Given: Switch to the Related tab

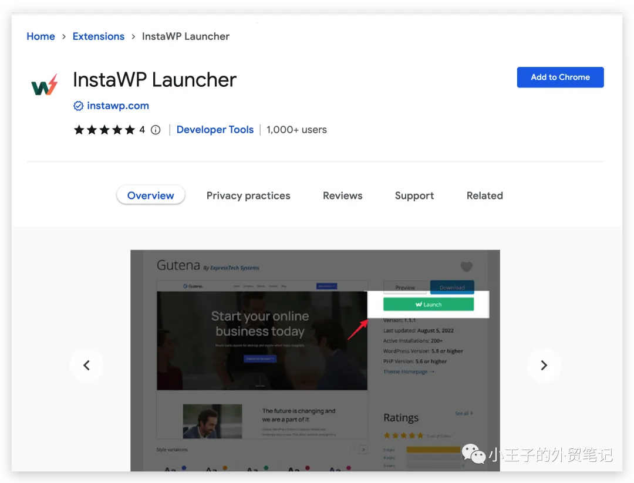Looking at the screenshot, I should click(x=485, y=195).
